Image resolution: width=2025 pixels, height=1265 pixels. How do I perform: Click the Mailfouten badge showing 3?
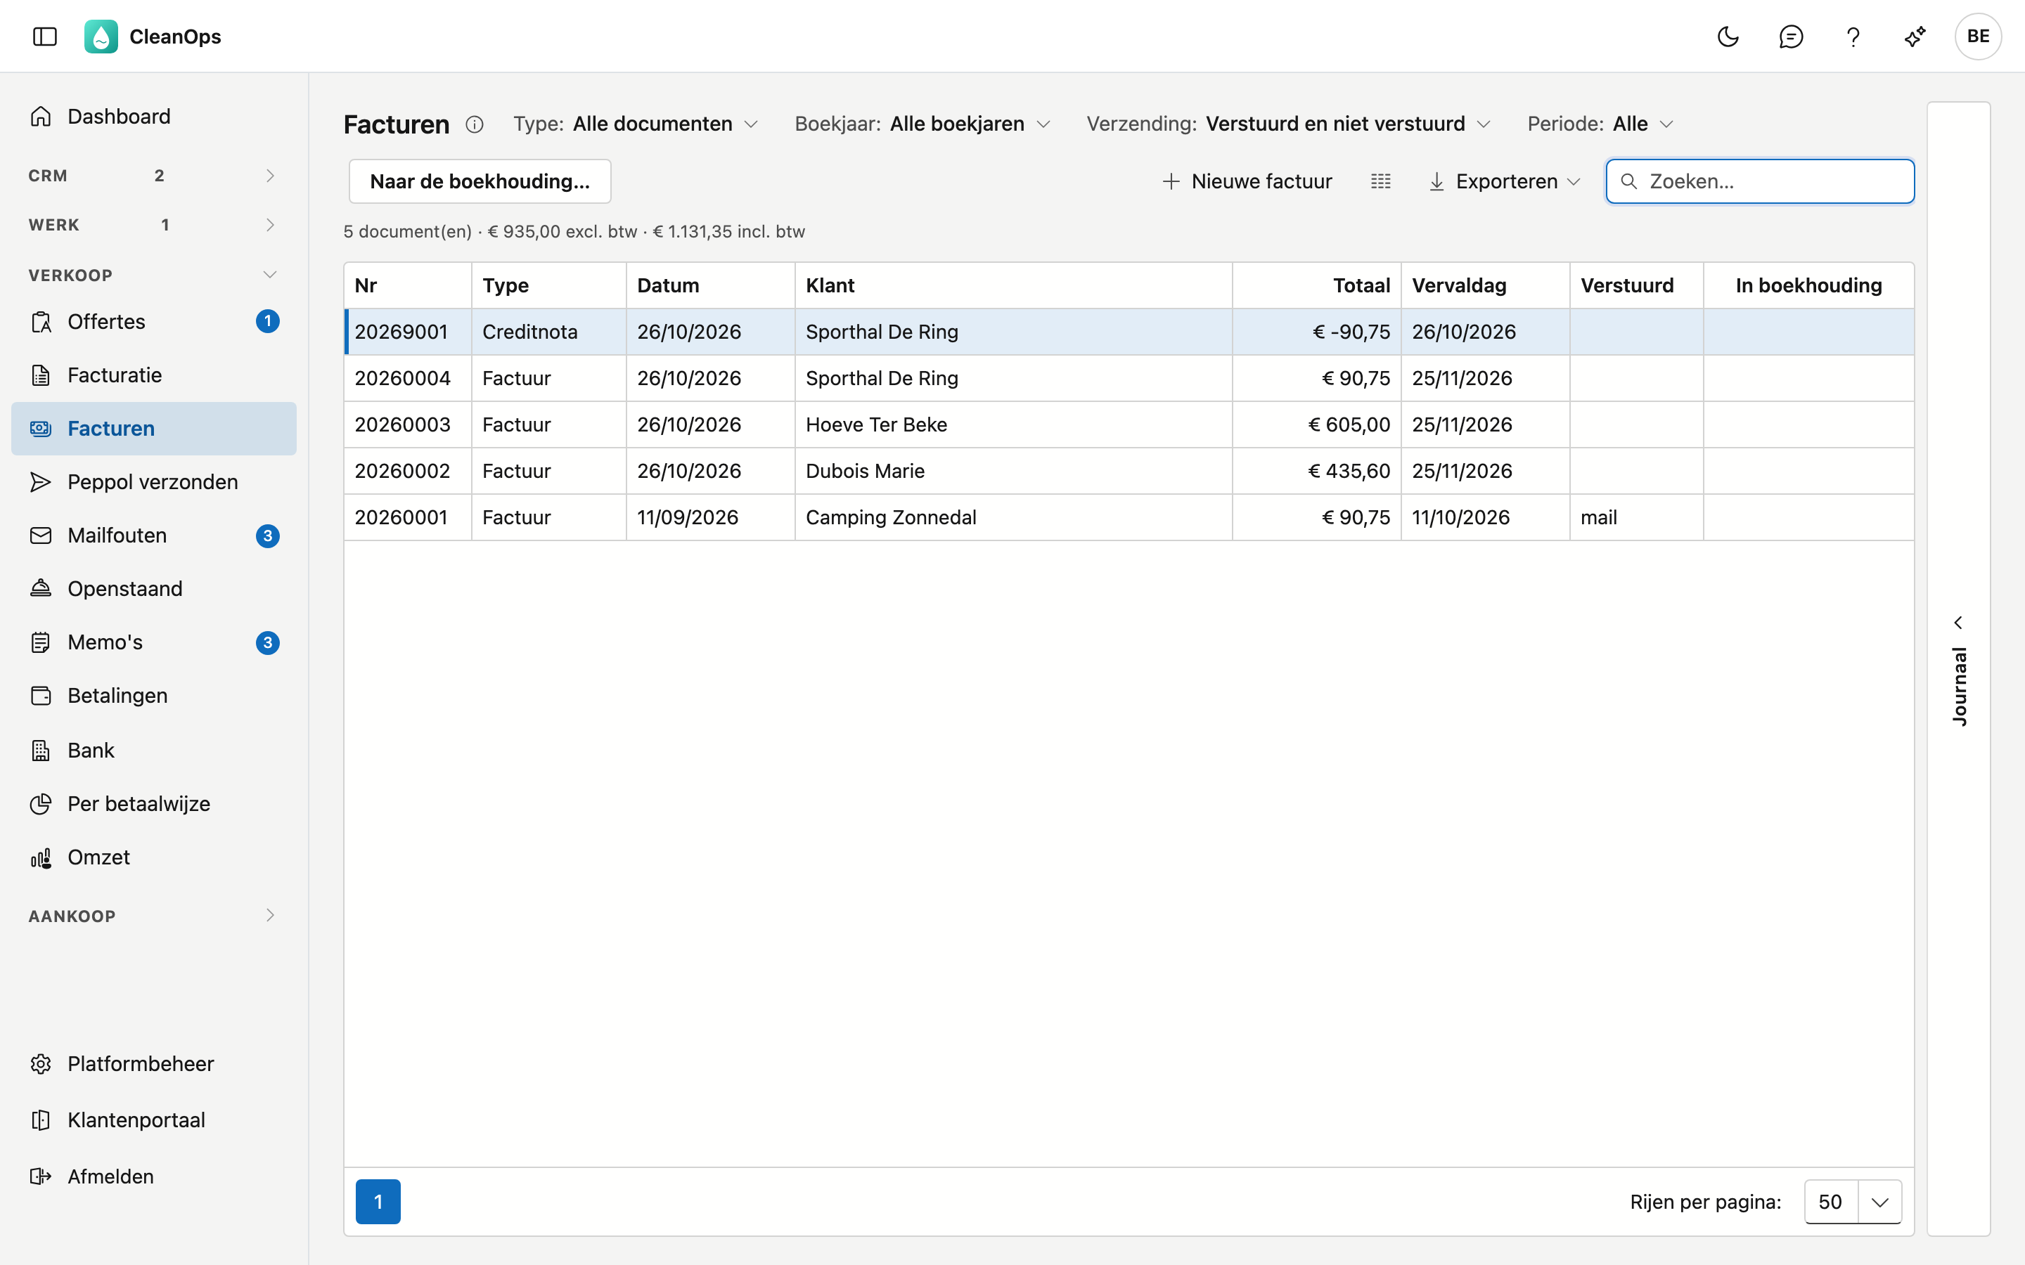tap(268, 536)
